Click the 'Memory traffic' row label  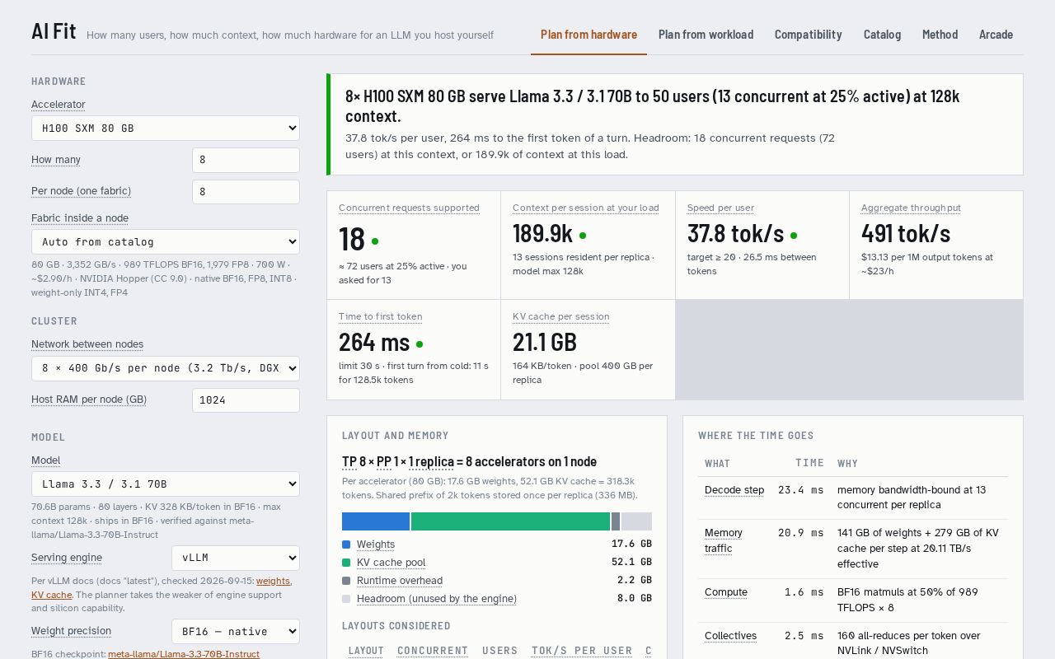coord(724,541)
